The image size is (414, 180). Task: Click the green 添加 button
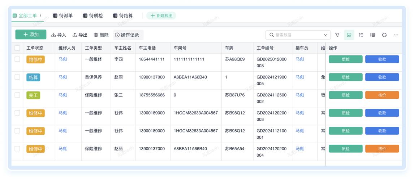point(31,35)
